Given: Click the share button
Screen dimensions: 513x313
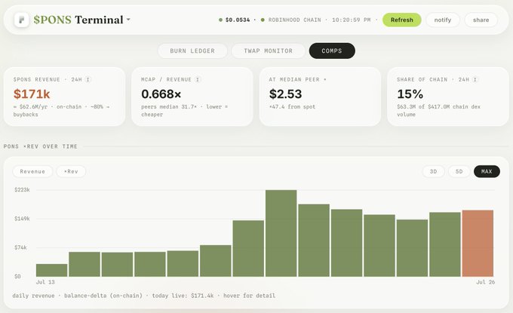Looking at the screenshot, I should (x=481, y=20).
